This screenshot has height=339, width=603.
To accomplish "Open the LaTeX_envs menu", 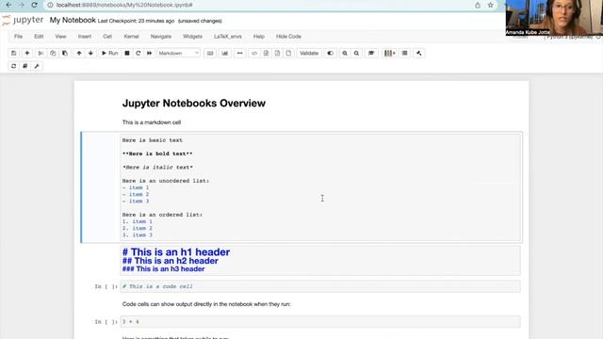I will tap(228, 37).
